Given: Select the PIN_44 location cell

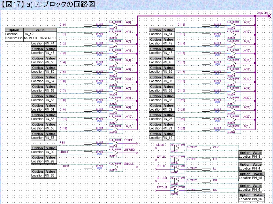Looking at the screenshot, I should 51,43.
